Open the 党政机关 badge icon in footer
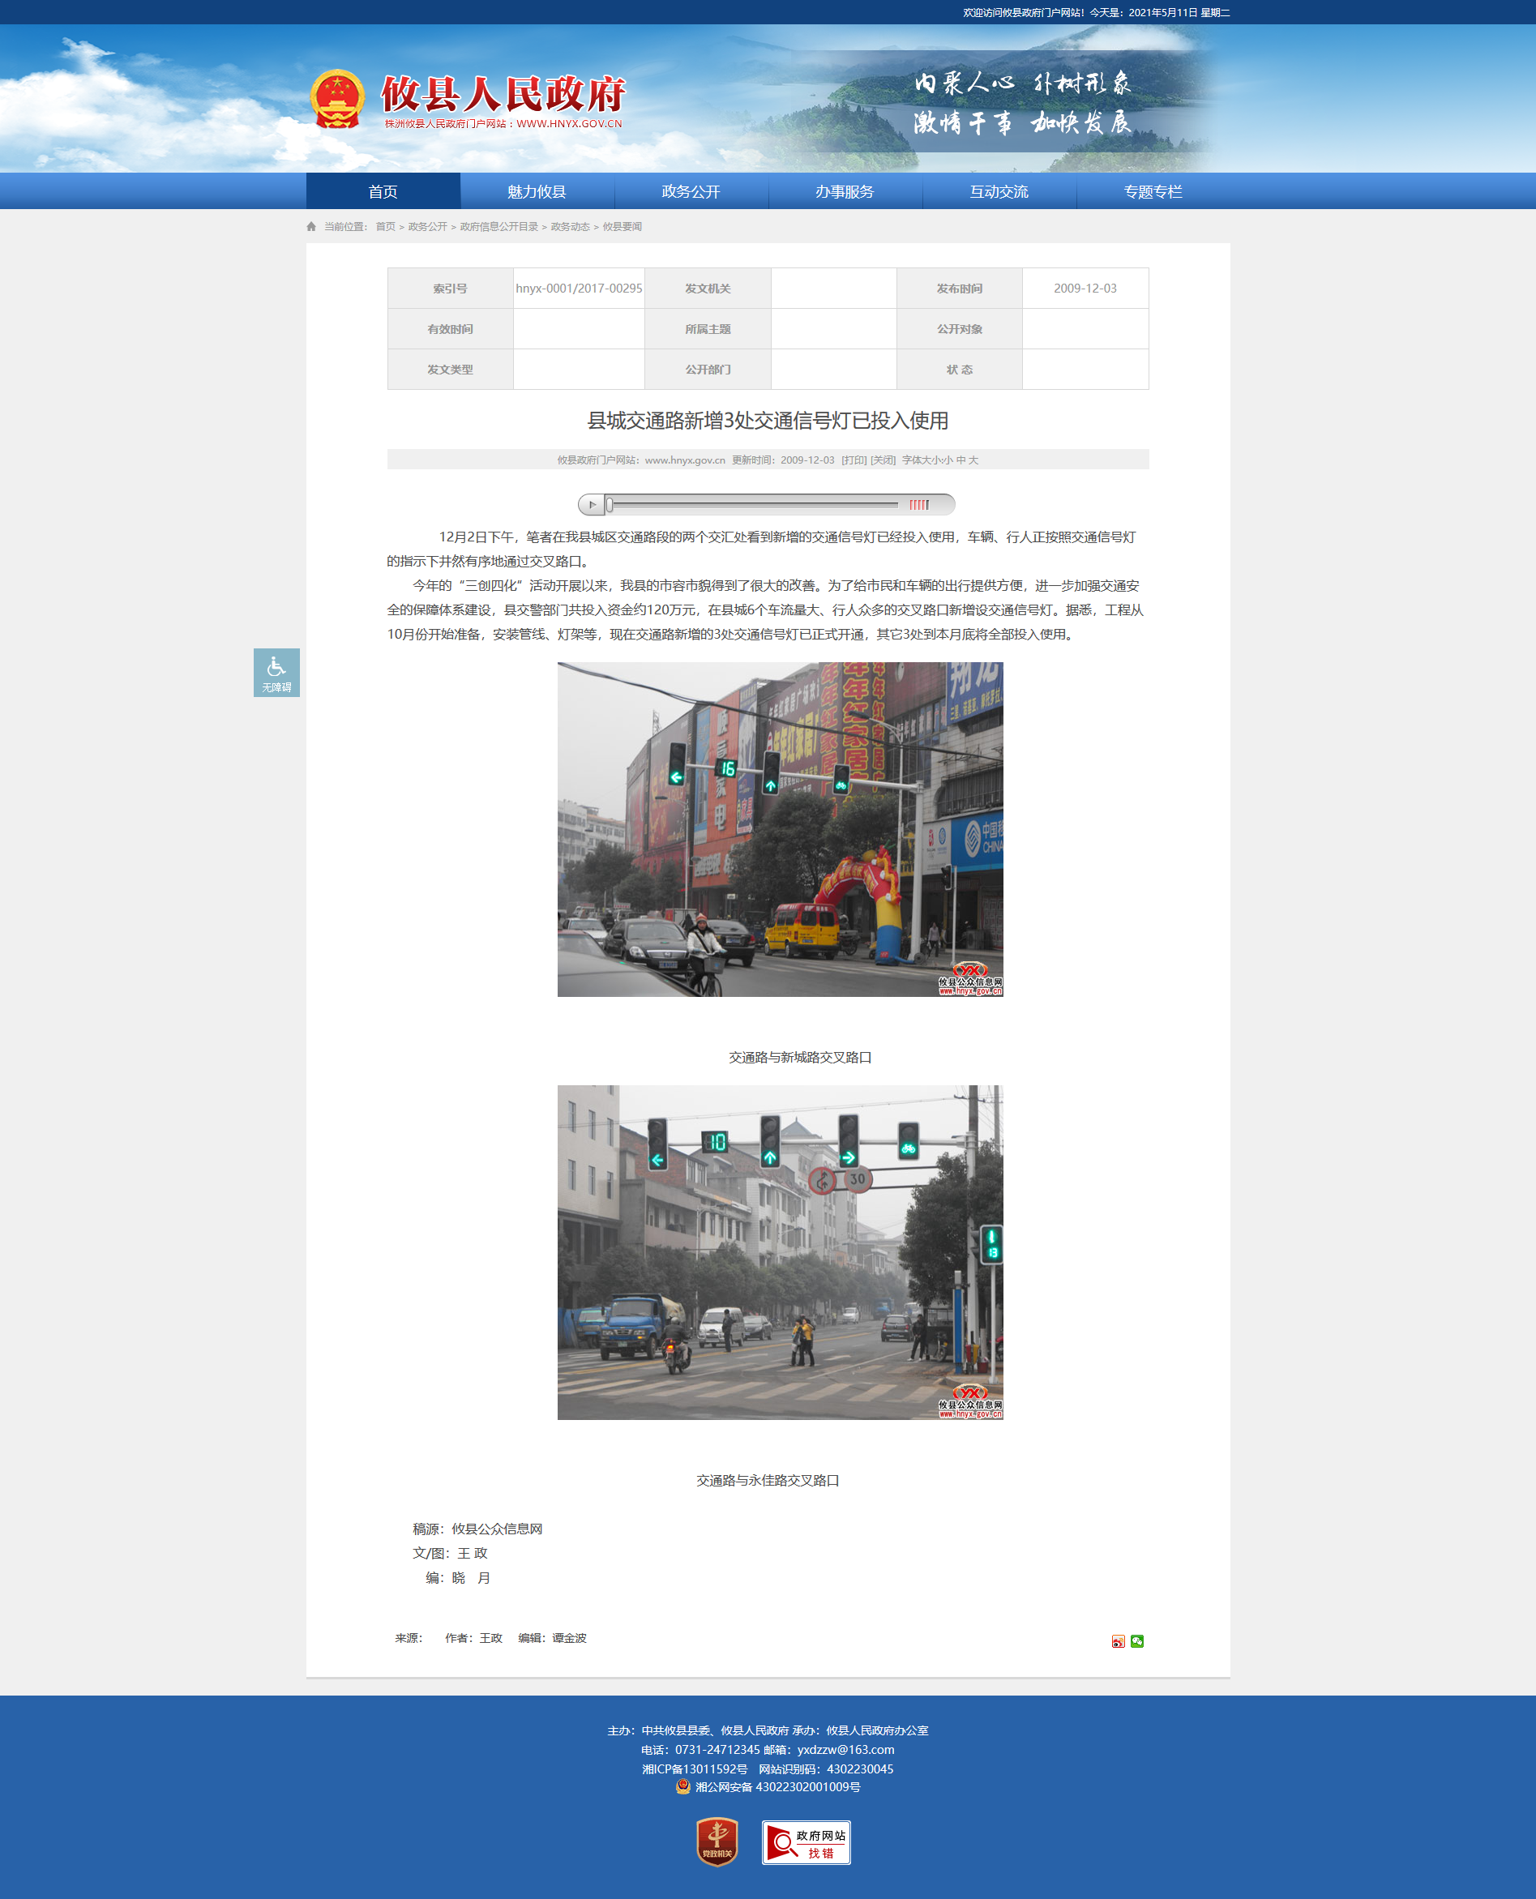The image size is (1536, 1899). [x=717, y=1842]
